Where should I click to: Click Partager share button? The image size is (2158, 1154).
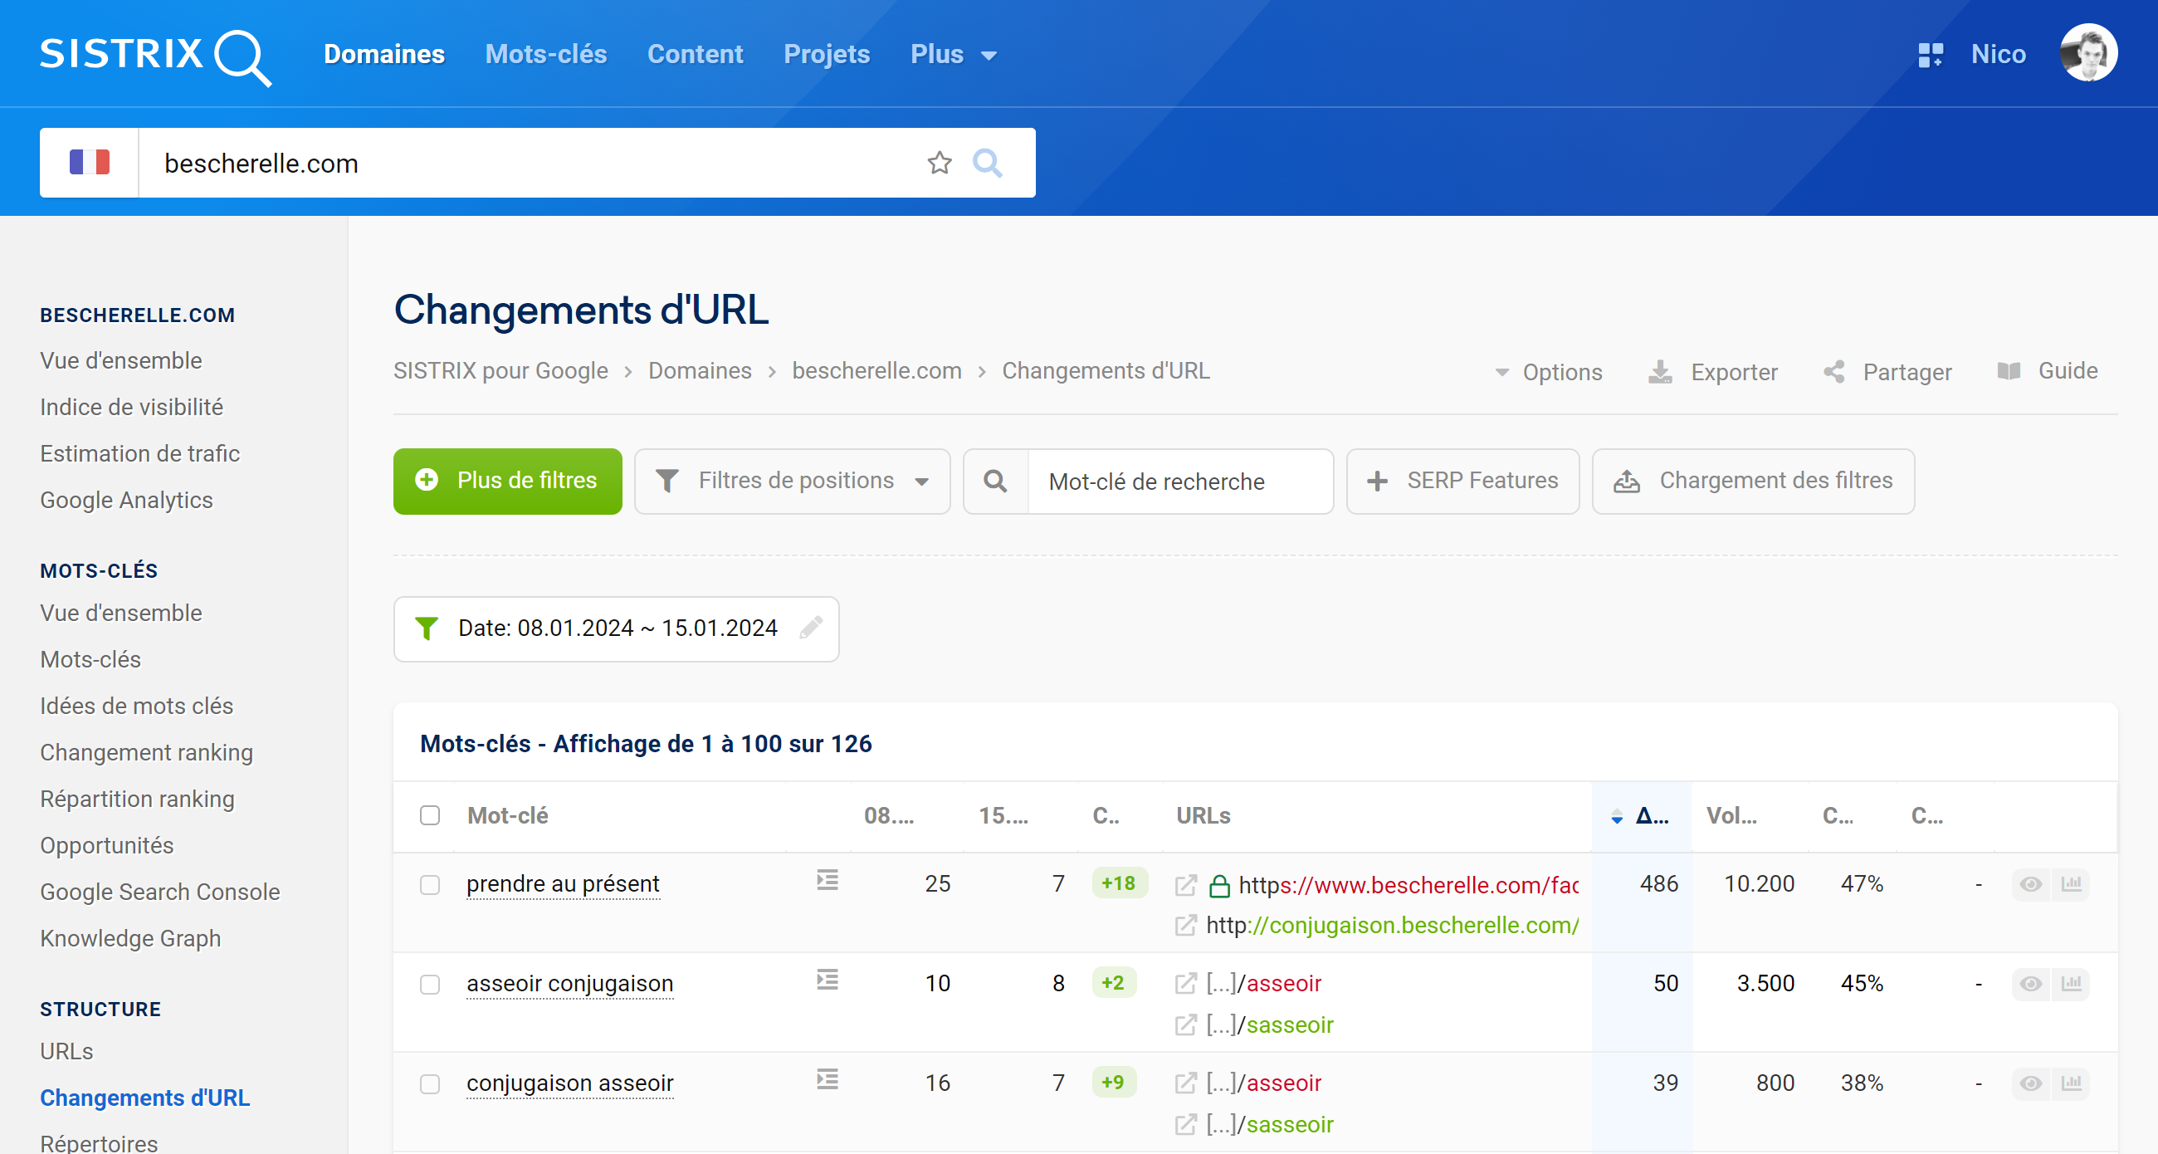pyautogui.click(x=1887, y=371)
